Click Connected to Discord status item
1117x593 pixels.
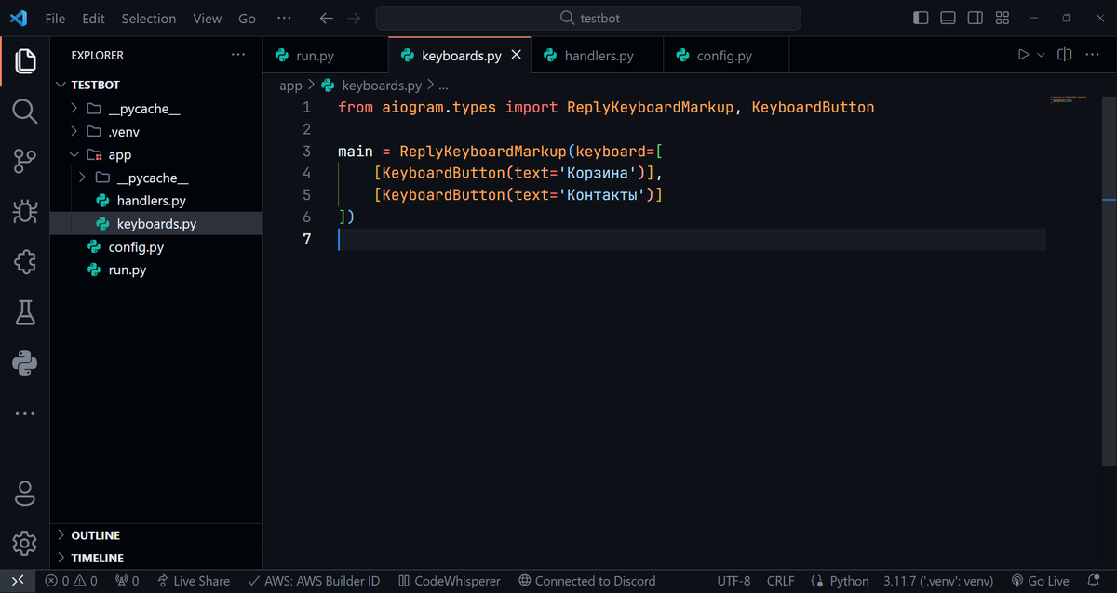[586, 581]
